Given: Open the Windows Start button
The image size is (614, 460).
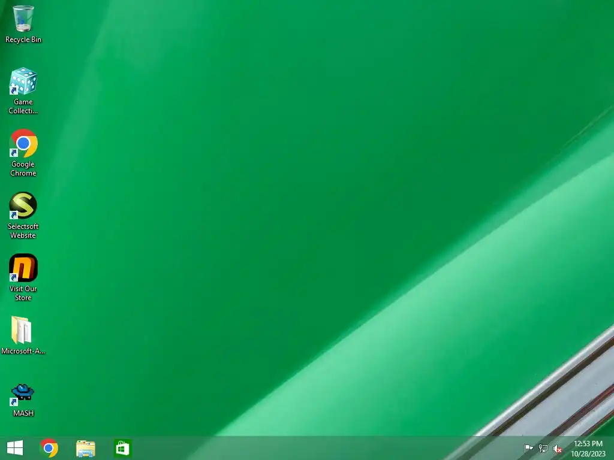Looking at the screenshot, I should (15, 448).
